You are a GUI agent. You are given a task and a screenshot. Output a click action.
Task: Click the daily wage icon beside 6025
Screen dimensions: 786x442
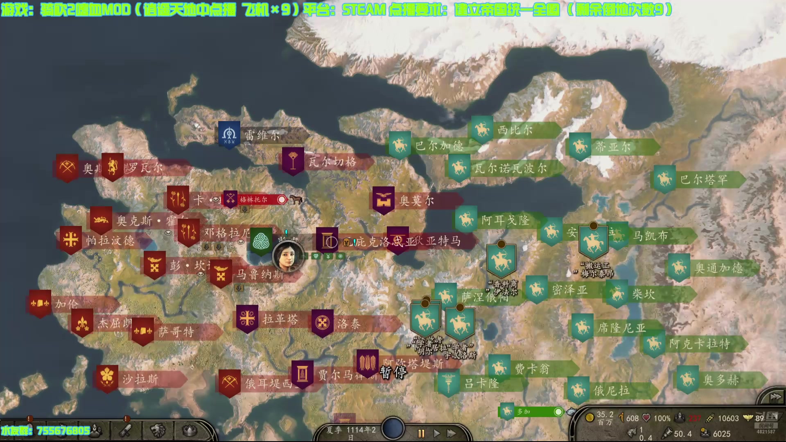[x=705, y=433]
